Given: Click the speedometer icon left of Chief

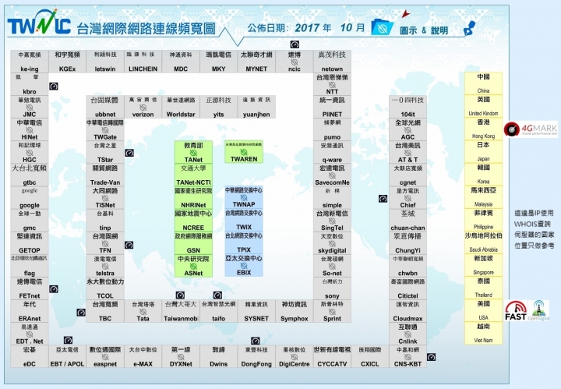Looking at the screenshot, I should tap(383, 199).
